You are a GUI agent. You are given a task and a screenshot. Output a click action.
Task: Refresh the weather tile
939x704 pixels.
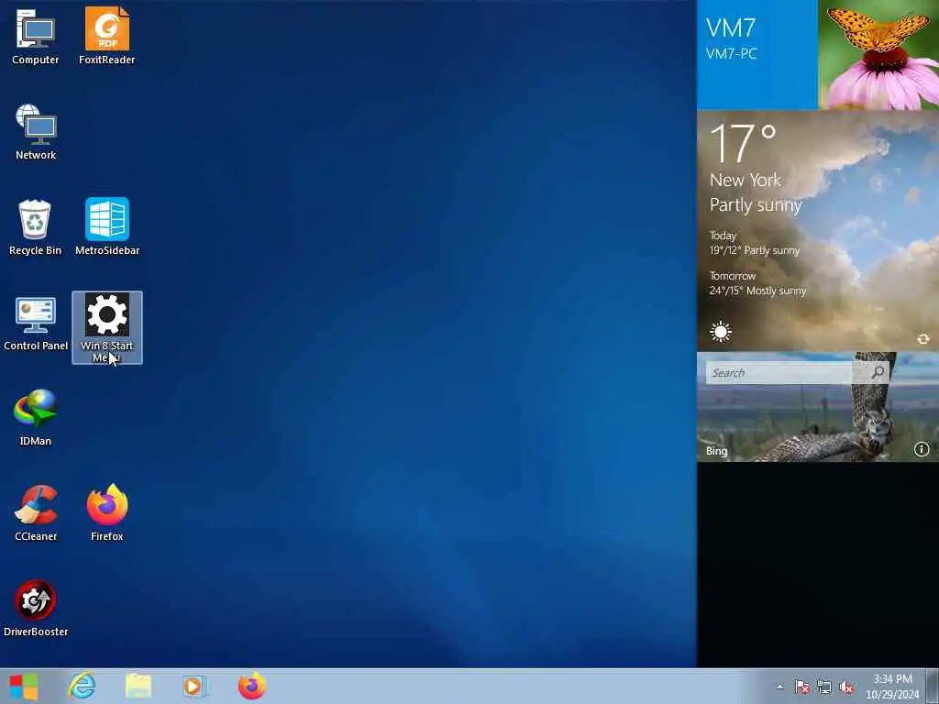point(922,339)
